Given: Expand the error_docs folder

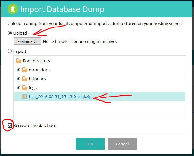Looking at the screenshot, I should [19, 70].
